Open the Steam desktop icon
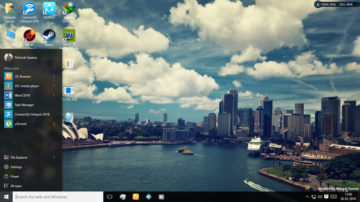 pos(49,36)
